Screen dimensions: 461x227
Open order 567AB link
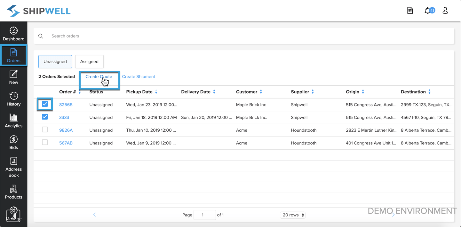(66, 143)
